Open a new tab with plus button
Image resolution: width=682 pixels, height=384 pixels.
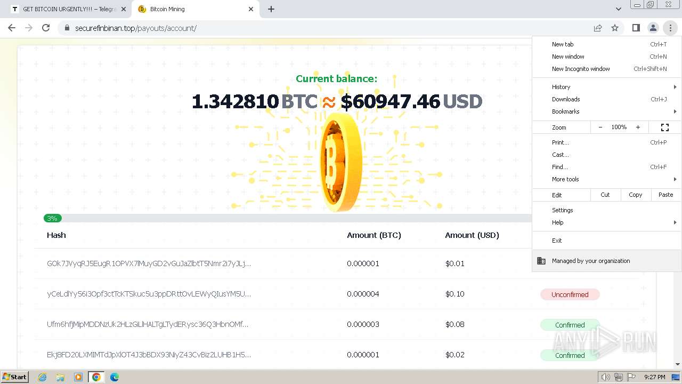pyautogui.click(x=271, y=9)
